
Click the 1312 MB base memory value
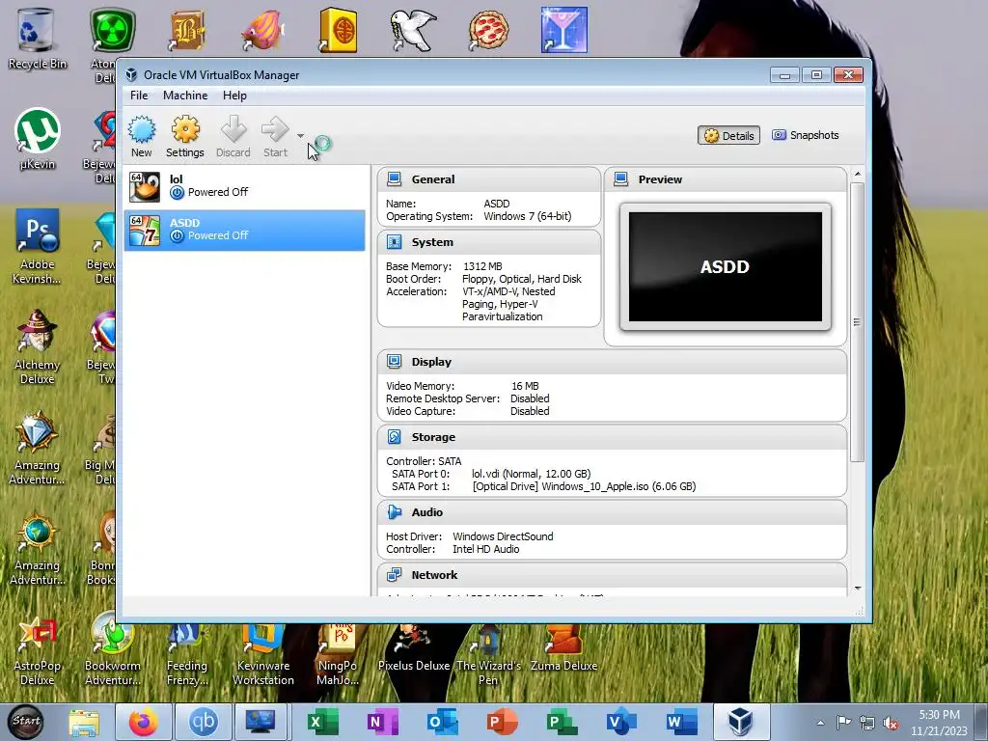[x=482, y=266]
